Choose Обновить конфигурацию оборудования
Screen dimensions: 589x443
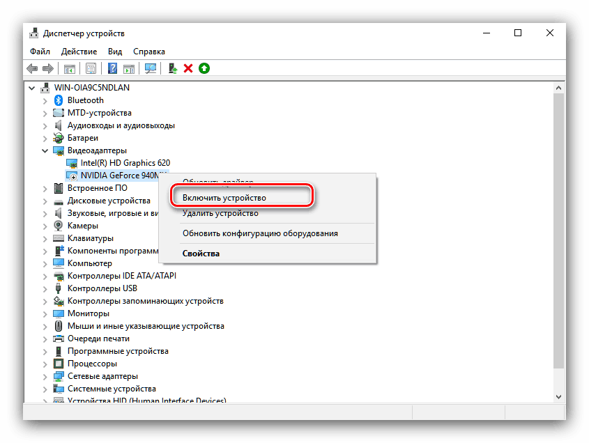click(260, 233)
